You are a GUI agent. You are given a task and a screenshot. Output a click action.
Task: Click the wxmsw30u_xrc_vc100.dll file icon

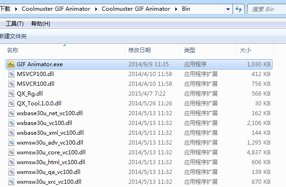point(11,182)
